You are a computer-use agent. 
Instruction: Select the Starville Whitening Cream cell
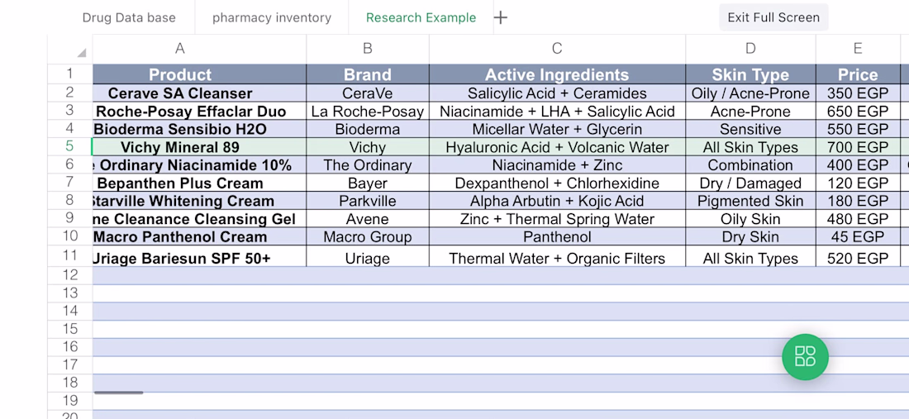click(x=199, y=201)
